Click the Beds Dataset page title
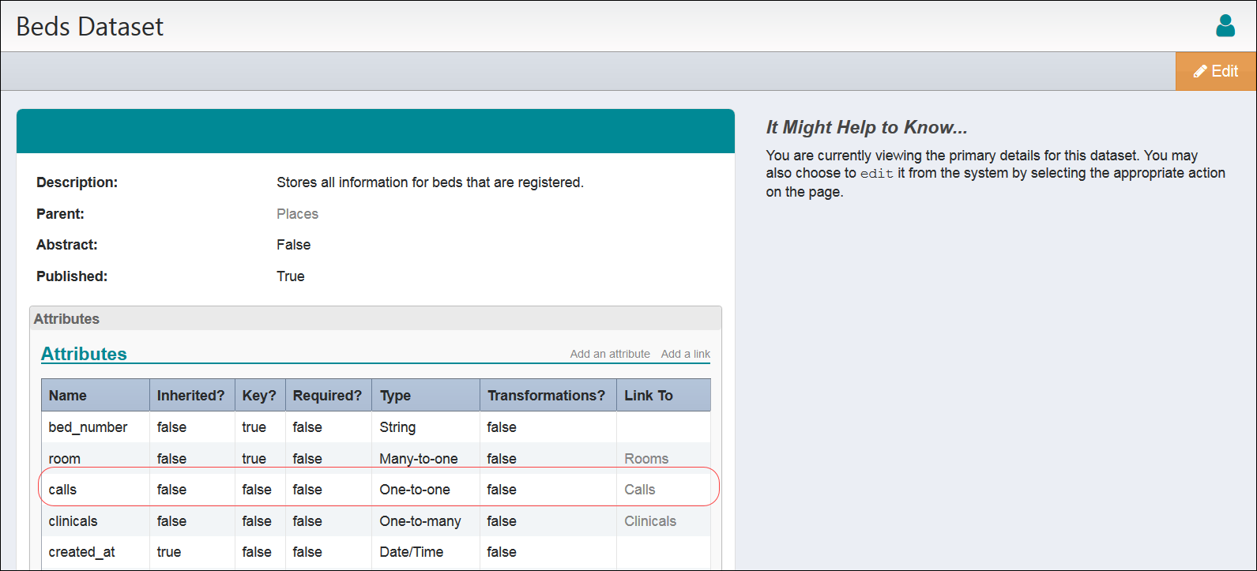Image resolution: width=1257 pixels, height=571 pixels. 89,27
